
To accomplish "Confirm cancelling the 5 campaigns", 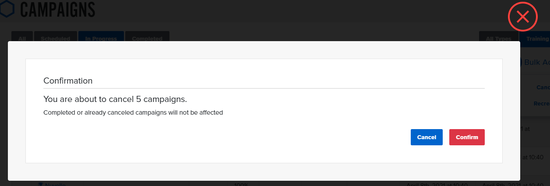I will tap(467, 137).
